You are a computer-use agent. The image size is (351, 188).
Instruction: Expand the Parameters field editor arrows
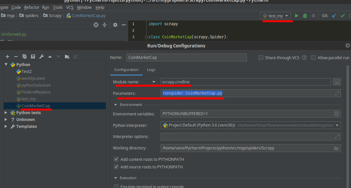[x=337, y=93]
